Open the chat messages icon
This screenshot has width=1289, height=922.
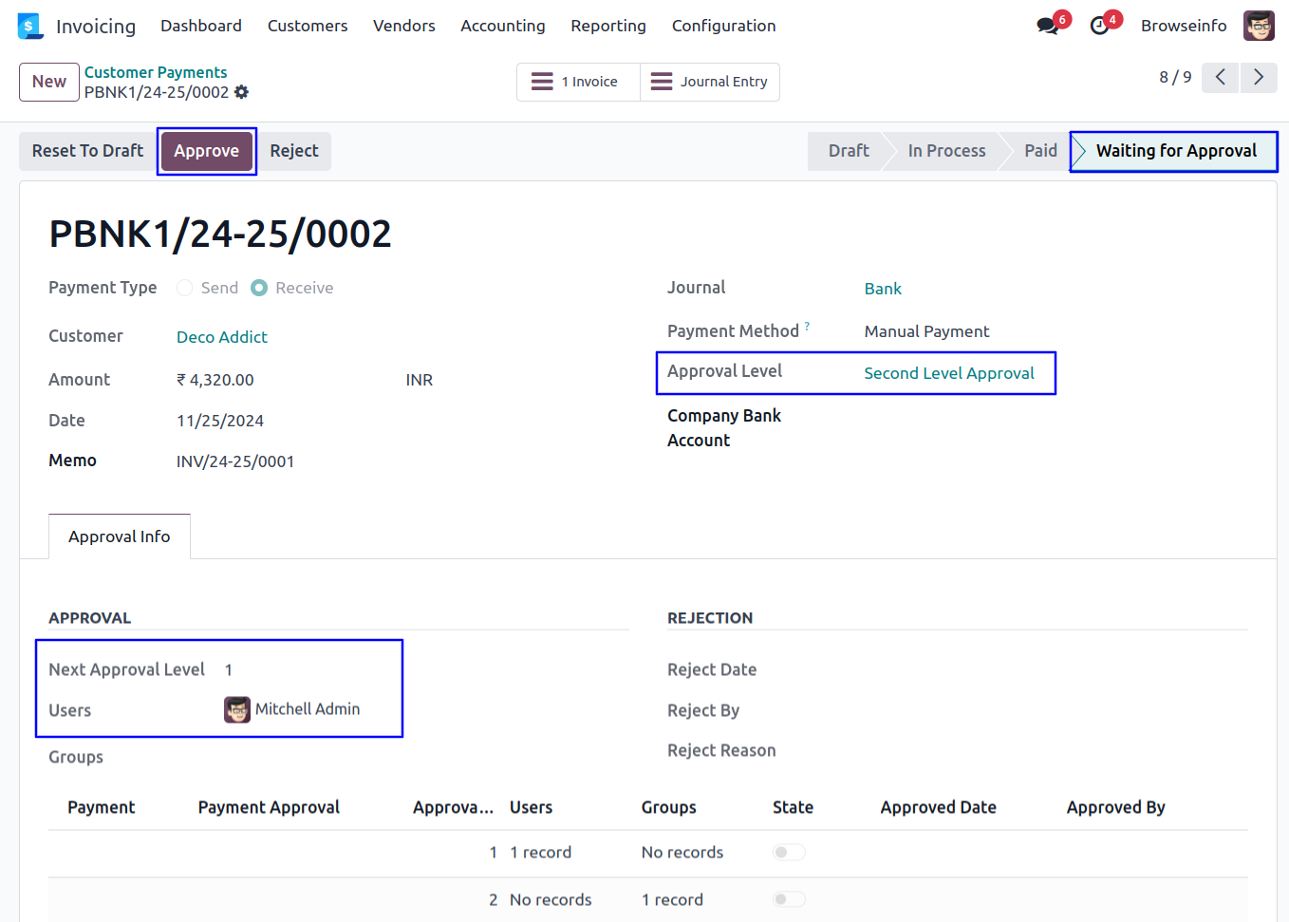coord(1048,26)
